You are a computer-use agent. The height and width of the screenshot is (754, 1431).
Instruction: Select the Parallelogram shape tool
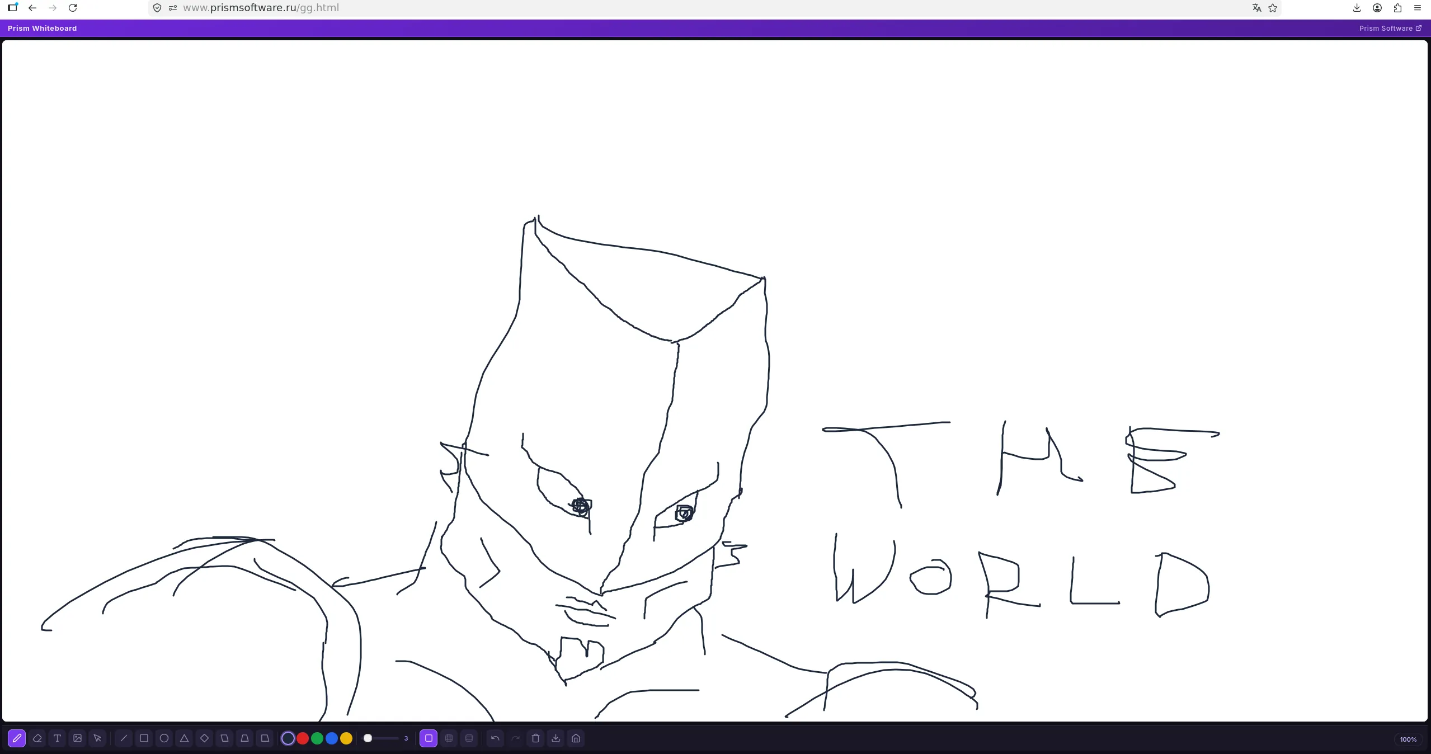coord(225,738)
